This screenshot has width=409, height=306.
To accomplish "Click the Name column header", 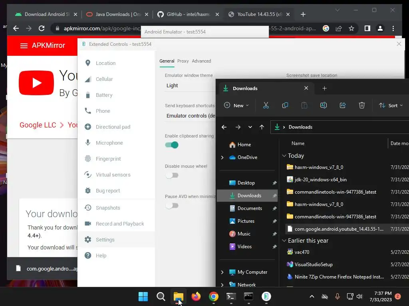I will pyautogui.click(x=298, y=143).
